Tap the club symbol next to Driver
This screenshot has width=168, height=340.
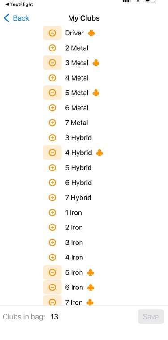[x=91, y=33]
